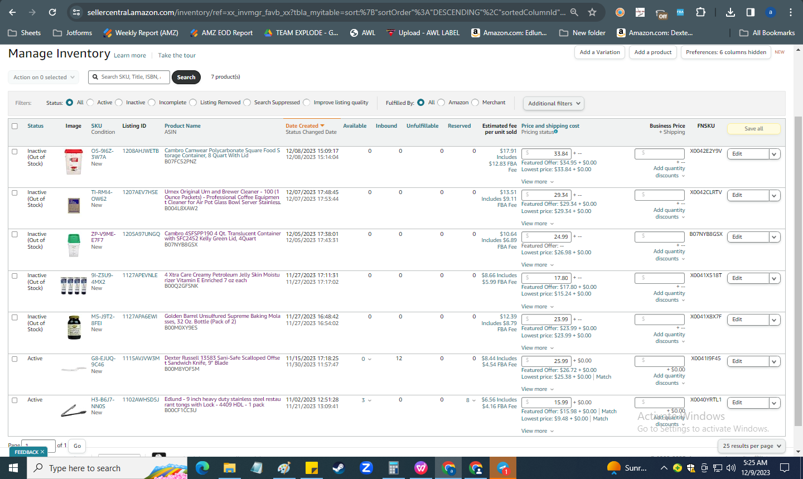This screenshot has height=479, width=803.
Task: Select the Inactive status filter
Action: coord(119,103)
